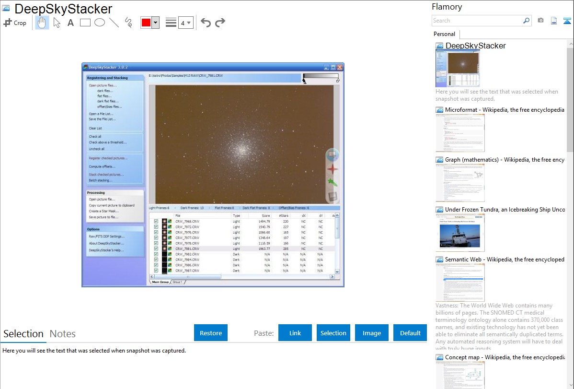574x389 pixels.
Task: Toggle checkbox for CRW_7976.CRW
Action: tap(156, 233)
